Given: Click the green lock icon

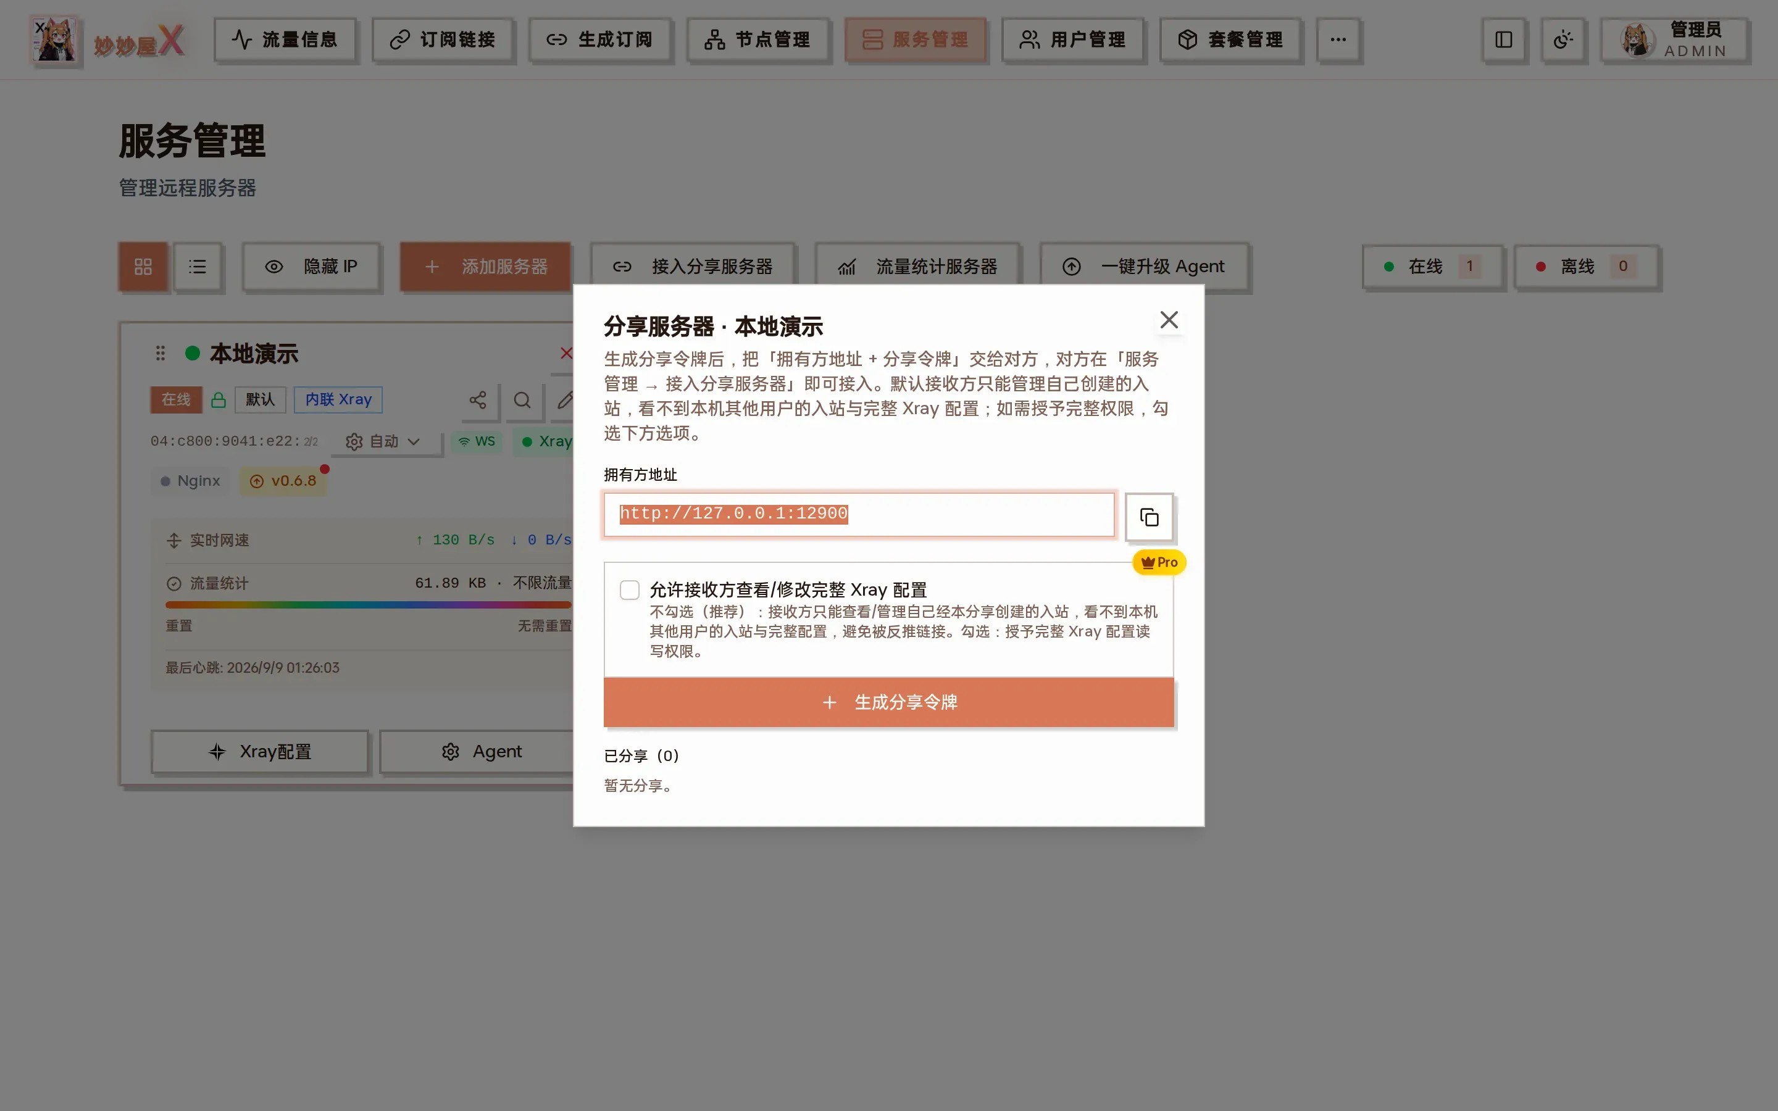Looking at the screenshot, I should [x=218, y=400].
